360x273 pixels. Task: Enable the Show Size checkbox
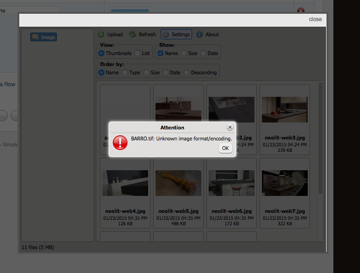(184, 53)
